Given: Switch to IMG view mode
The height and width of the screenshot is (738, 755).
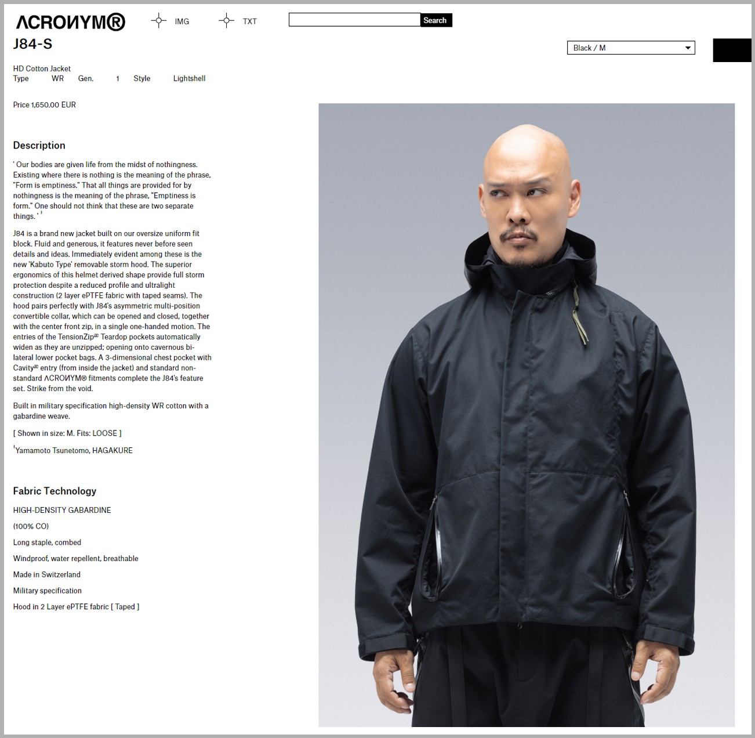Looking at the screenshot, I should 182,21.
